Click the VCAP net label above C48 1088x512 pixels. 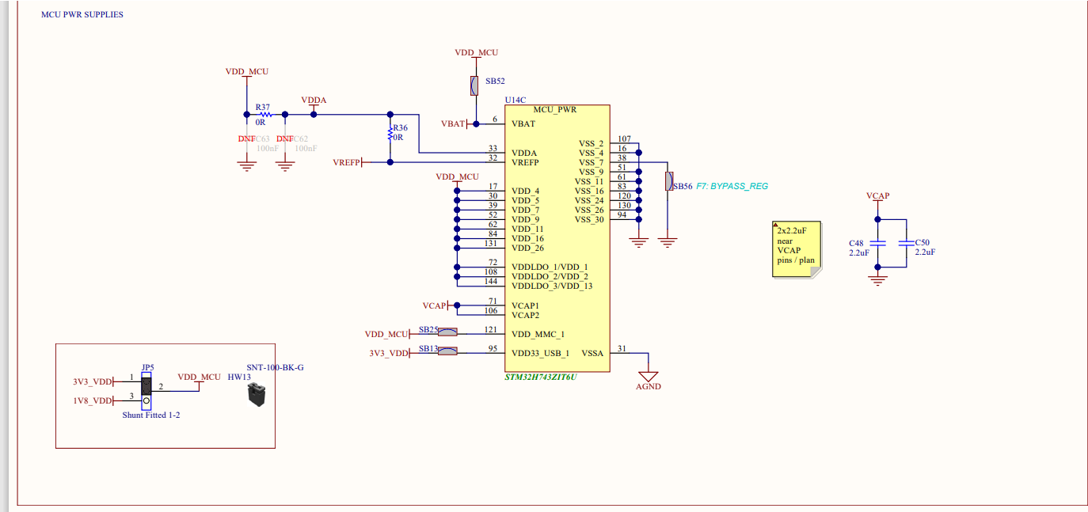click(x=877, y=195)
